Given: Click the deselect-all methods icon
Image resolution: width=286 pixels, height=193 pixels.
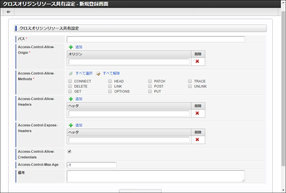Looking at the screenshot, I should click(98, 73).
